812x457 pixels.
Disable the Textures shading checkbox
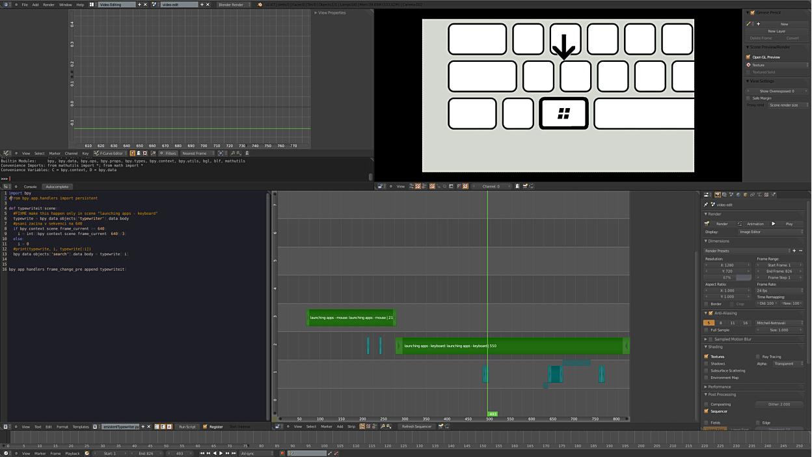pyautogui.click(x=706, y=356)
